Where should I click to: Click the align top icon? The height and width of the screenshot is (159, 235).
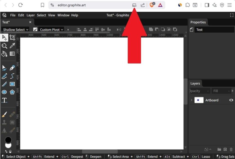(x=97, y=29)
